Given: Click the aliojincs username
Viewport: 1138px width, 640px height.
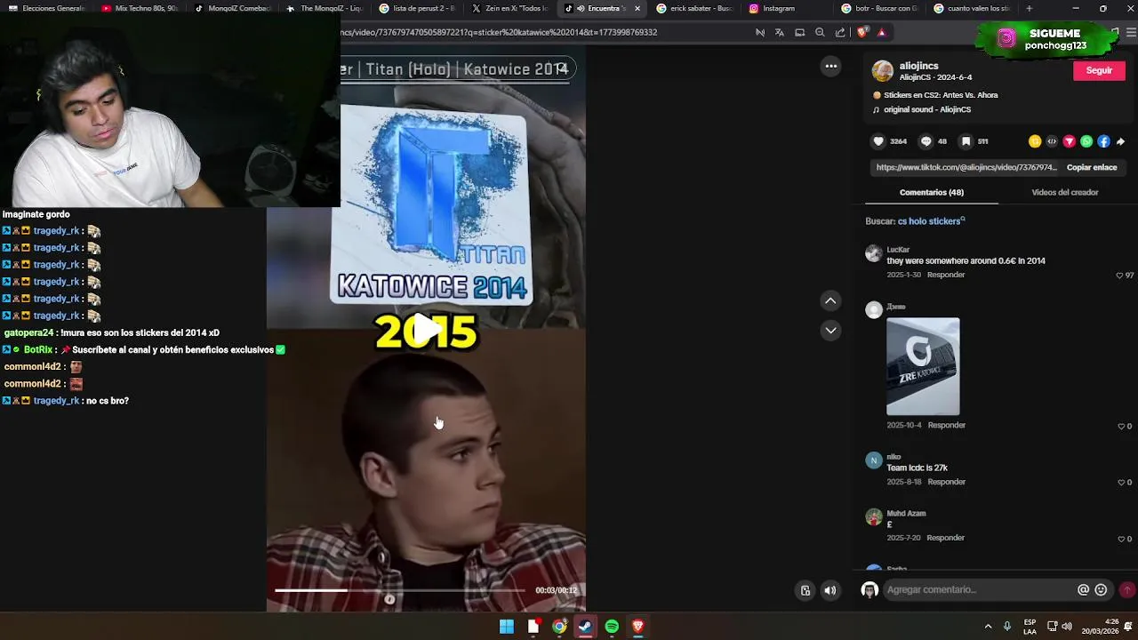Looking at the screenshot, I should [918, 66].
